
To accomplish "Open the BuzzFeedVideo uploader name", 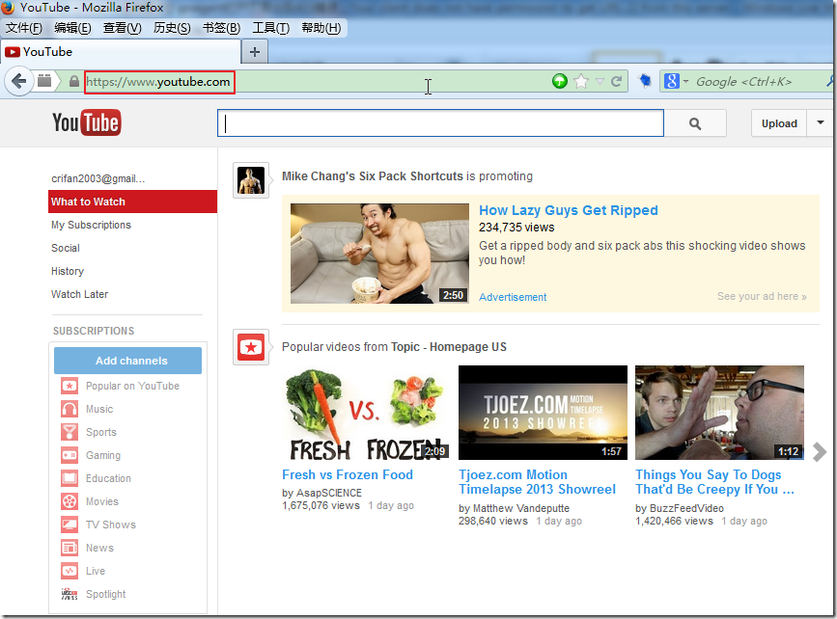I will coord(686,508).
